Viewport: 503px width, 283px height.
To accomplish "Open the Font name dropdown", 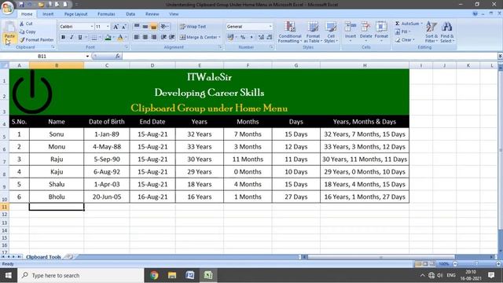I will tap(92, 27).
